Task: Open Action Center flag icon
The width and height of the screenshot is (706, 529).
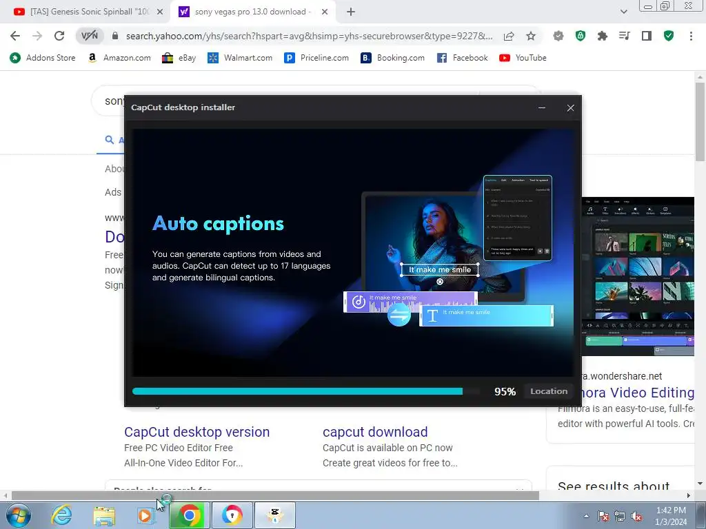Action: (603, 517)
